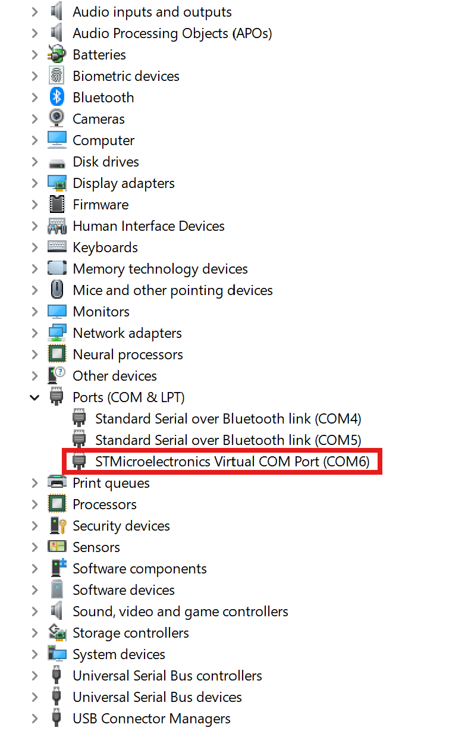The image size is (465, 740).
Task: Click the Mice and pointing devices icon
Action: (x=57, y=290)
